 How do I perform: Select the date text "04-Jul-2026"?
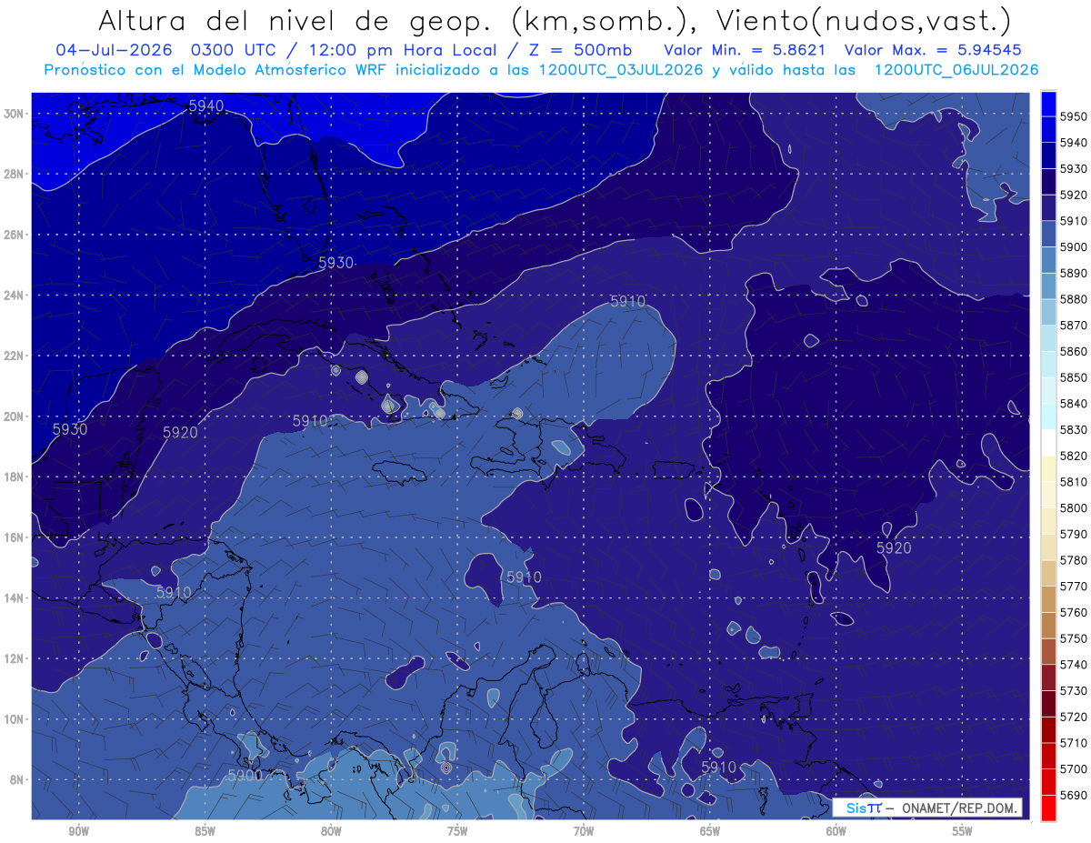pos(115,50)
